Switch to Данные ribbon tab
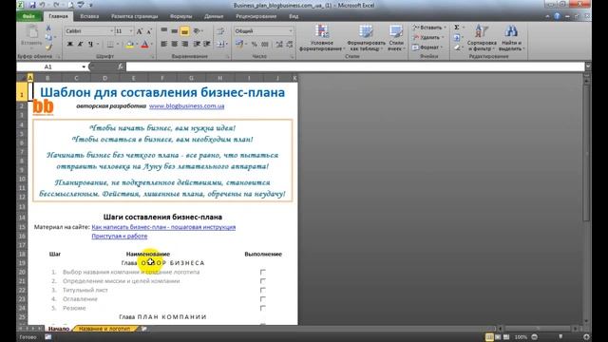The image size is (608, 342). tap(214, 16)
